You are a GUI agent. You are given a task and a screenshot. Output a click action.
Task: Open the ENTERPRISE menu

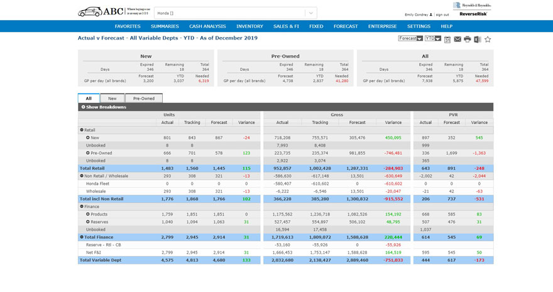pyautogui.click(x=382, y=26)
